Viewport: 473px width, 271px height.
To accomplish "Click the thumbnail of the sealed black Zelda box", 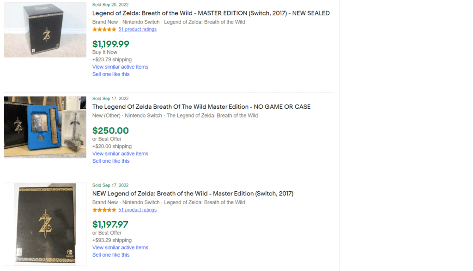I will click(45, 29).
